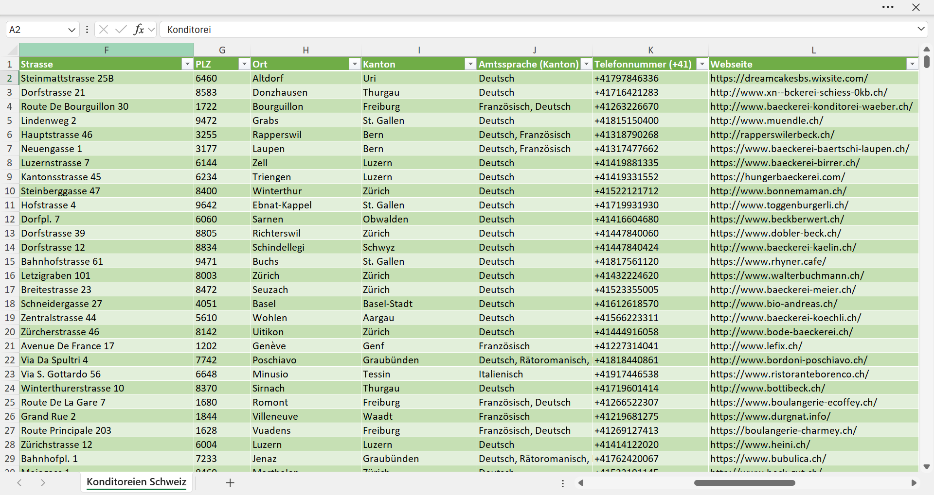Viewport: 934px width, 495px height.
Task: Click the horizontal scrollbar thumb
Action: pos(744,483)
